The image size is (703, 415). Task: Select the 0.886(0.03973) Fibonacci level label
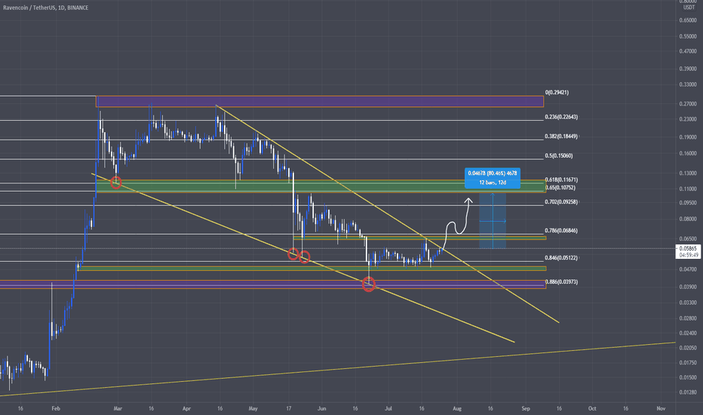(x=561, y=282)
